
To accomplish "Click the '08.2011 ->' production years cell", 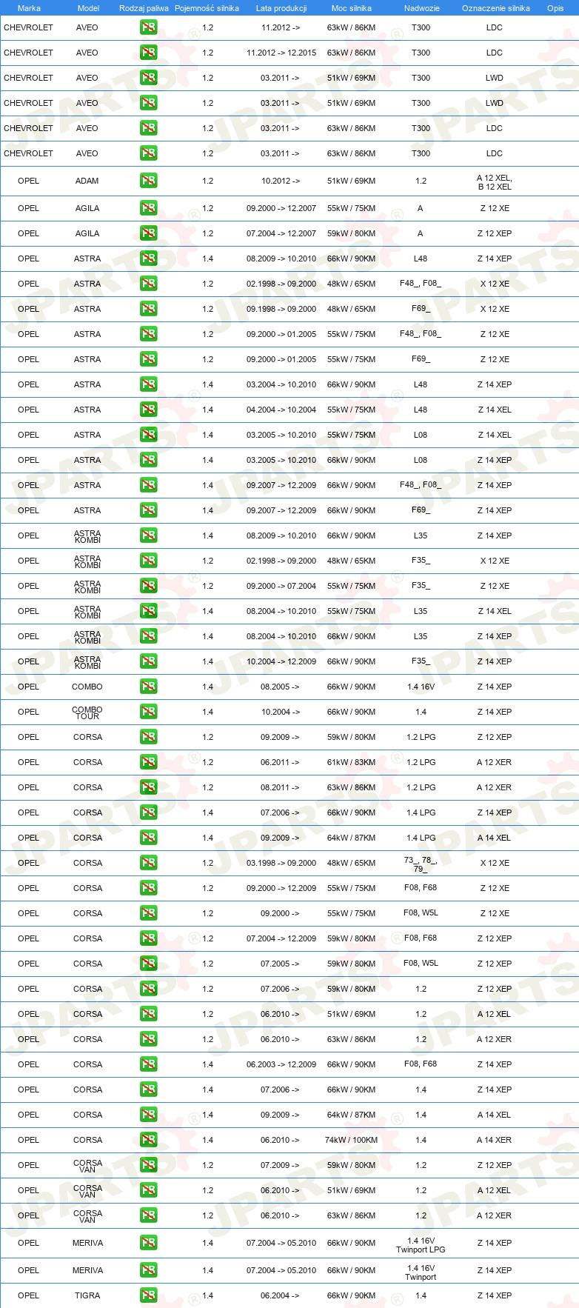I will pyautogui.click(x=280, y=787).
